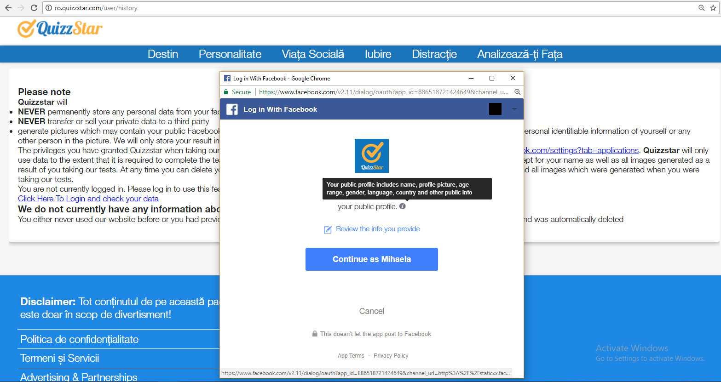This screenshot has width=721, height=382.
Task: Bookmark this page with the star icon
Action: tap(713, 8)
